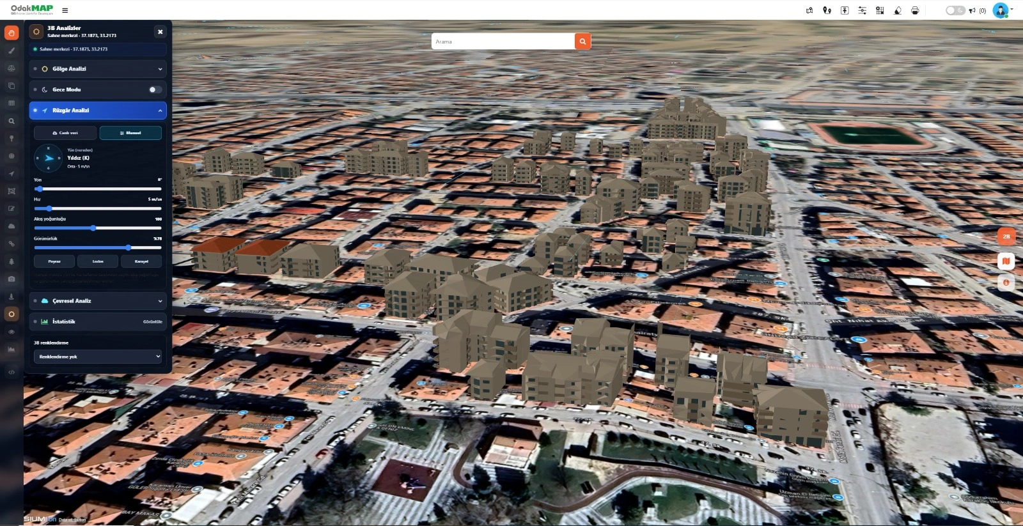Click the Görünürlük opacity slider

(98, 247)
